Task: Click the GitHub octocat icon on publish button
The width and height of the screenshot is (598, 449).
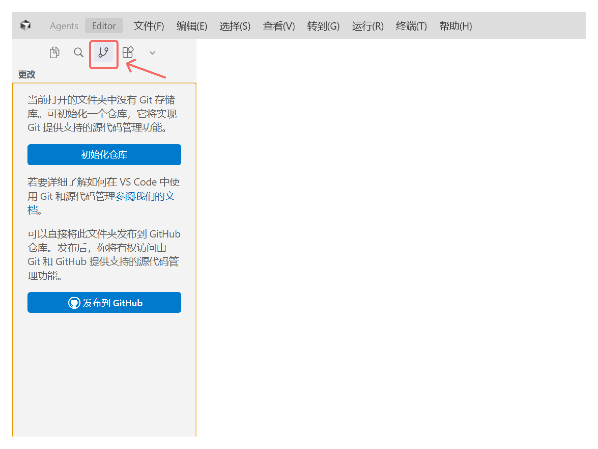Action: [x=74, y=303]
